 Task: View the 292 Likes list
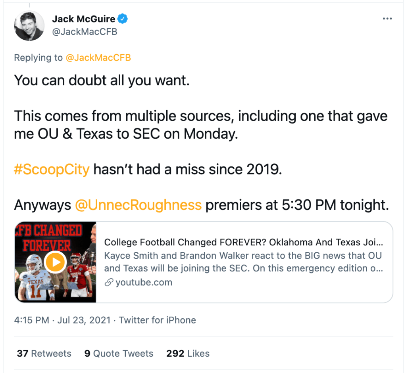coord(188,354)
